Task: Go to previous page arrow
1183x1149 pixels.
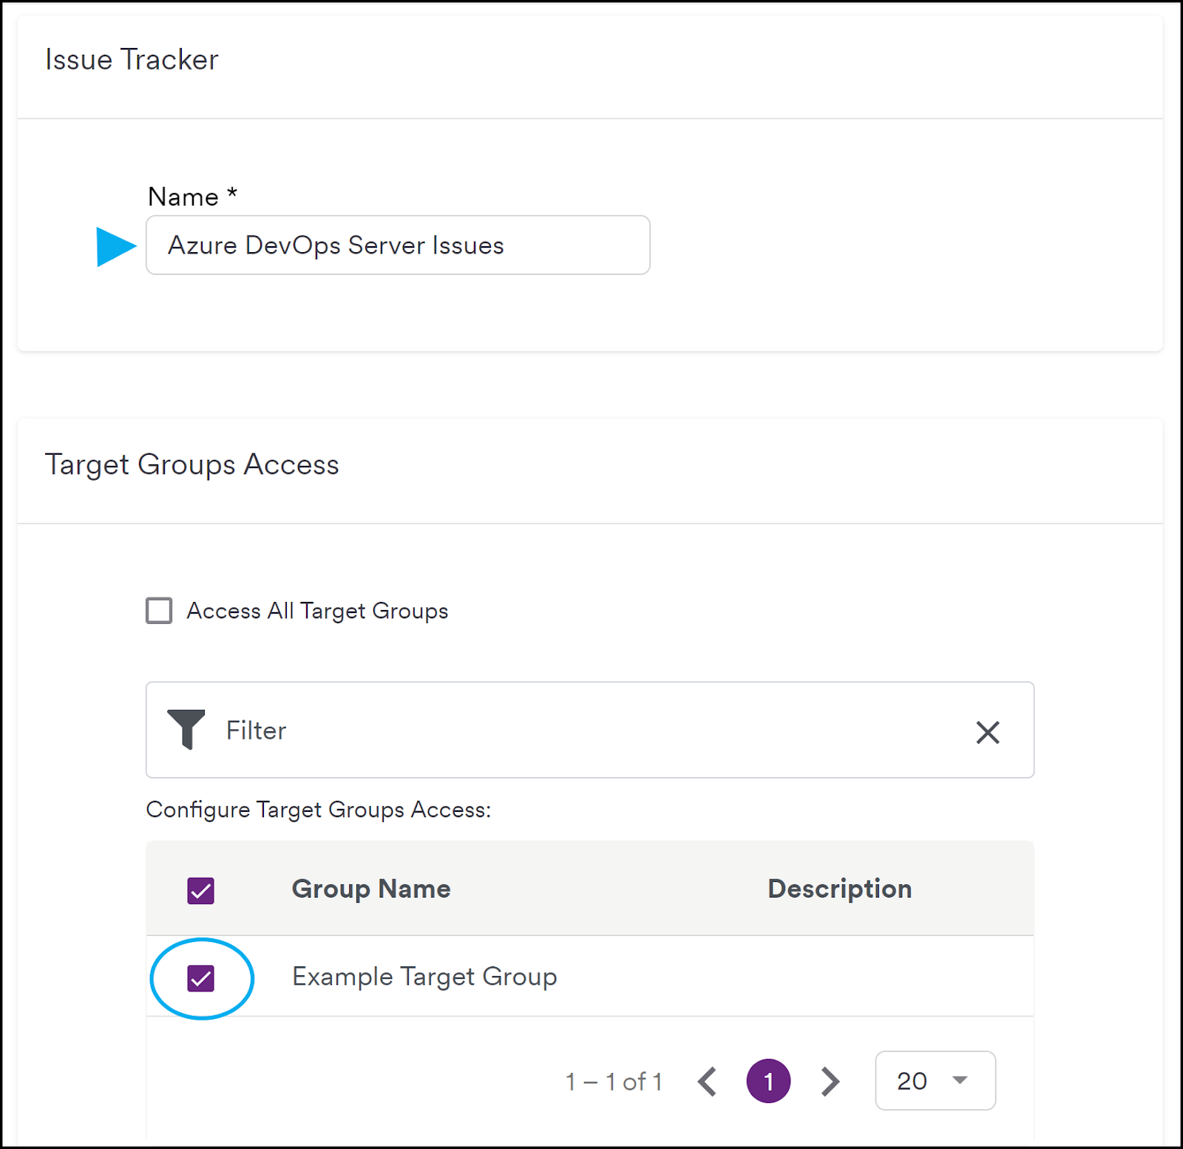Action: pyautogui.click(x=708, y=1082)
